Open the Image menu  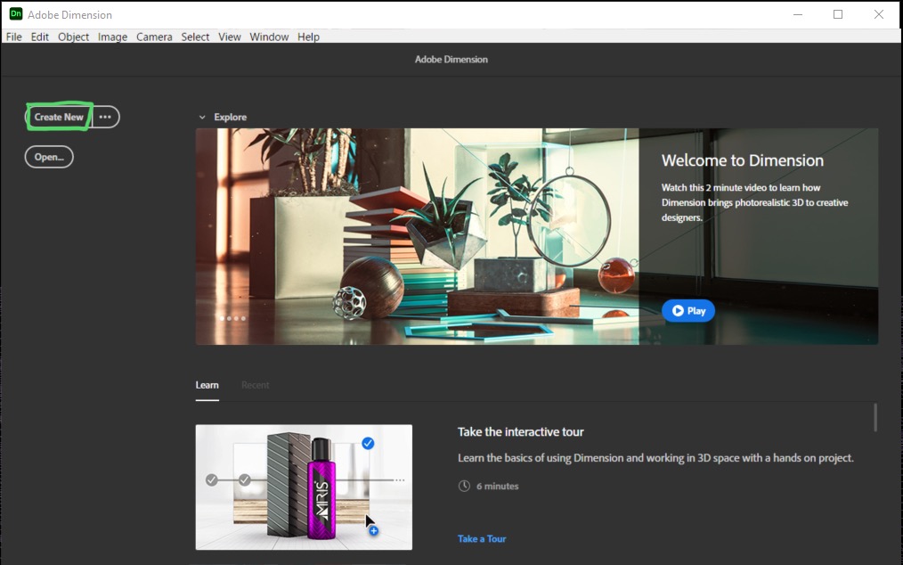pos(112,37)
